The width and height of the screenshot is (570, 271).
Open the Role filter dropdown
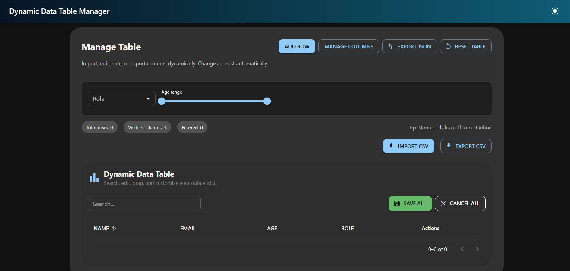121,99
